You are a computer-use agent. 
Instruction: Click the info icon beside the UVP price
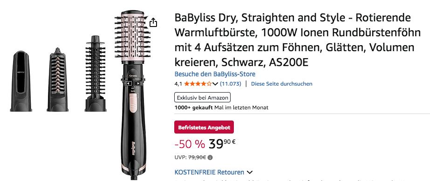coord(210,157)
